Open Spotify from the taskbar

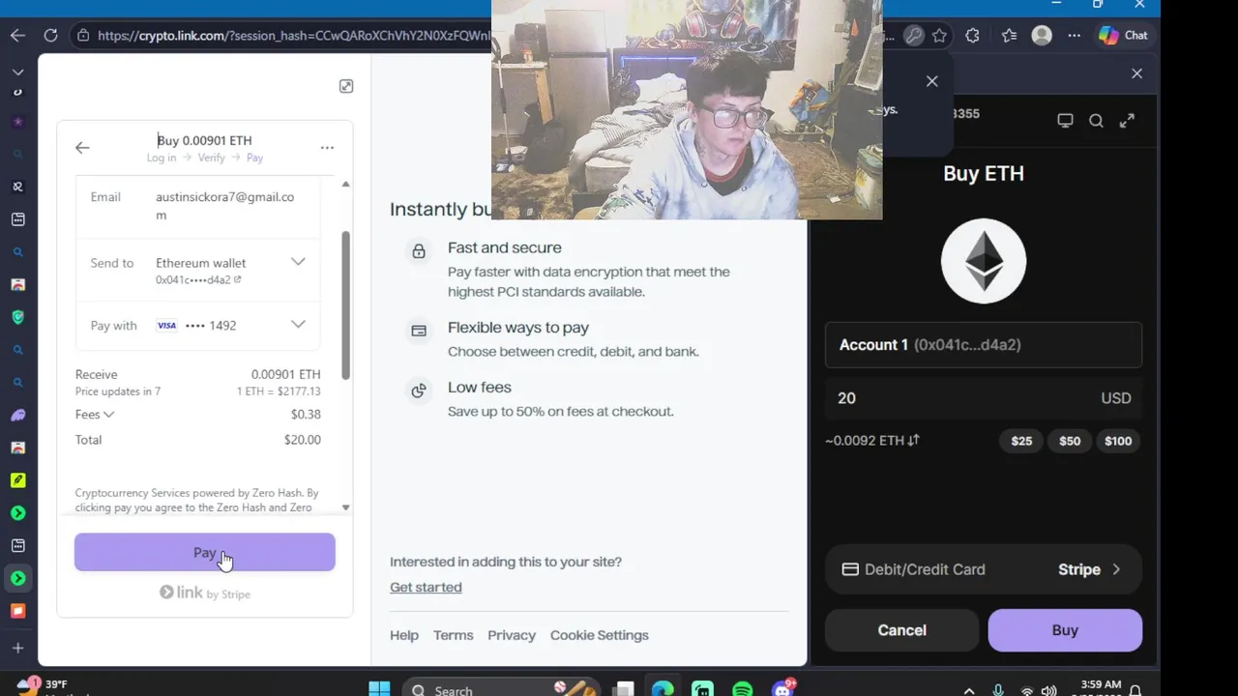click(x=743, y=689)
